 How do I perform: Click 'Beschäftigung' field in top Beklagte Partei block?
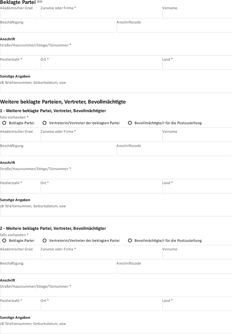(58, 29)
